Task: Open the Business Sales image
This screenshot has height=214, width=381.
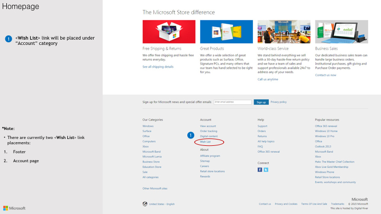Action: click(x=341, y=32)
